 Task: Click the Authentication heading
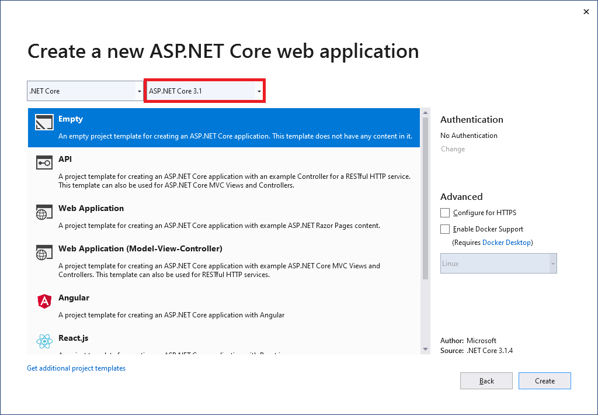(x=472, y=119)
